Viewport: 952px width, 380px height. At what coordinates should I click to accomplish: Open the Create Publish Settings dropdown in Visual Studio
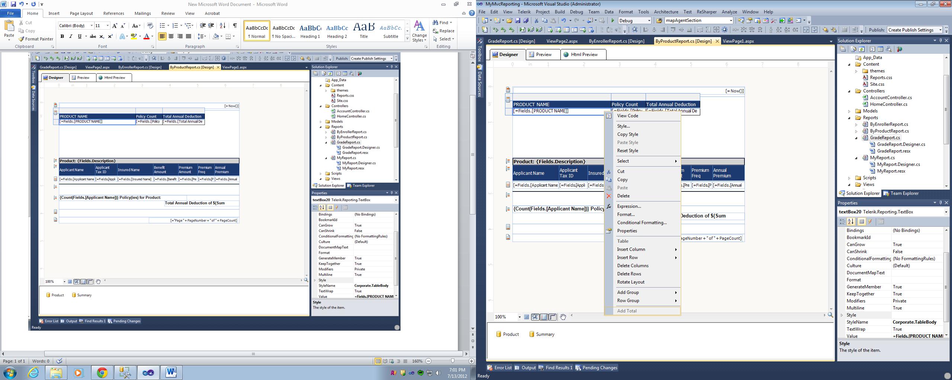940,30
